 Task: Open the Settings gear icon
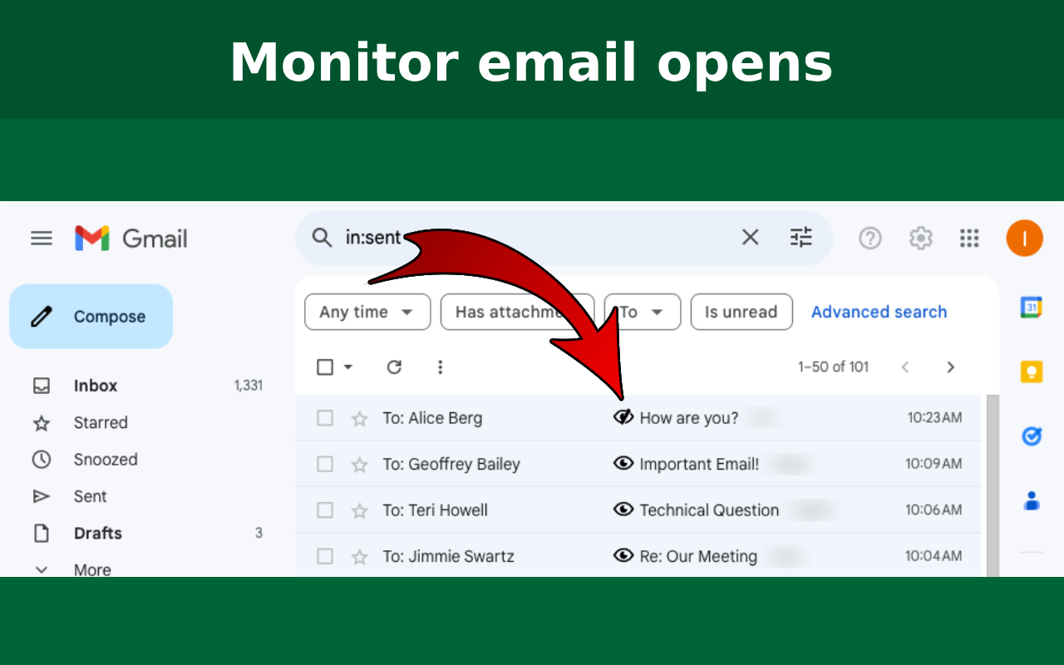point(920,238)
